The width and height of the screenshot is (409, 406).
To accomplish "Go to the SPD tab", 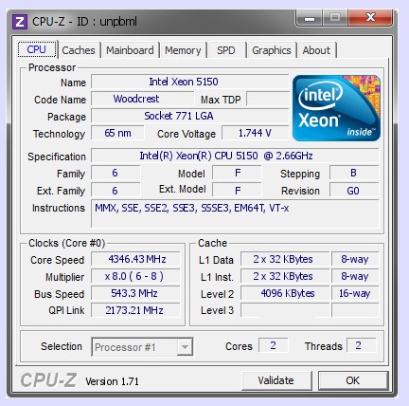I will [226, 50].
